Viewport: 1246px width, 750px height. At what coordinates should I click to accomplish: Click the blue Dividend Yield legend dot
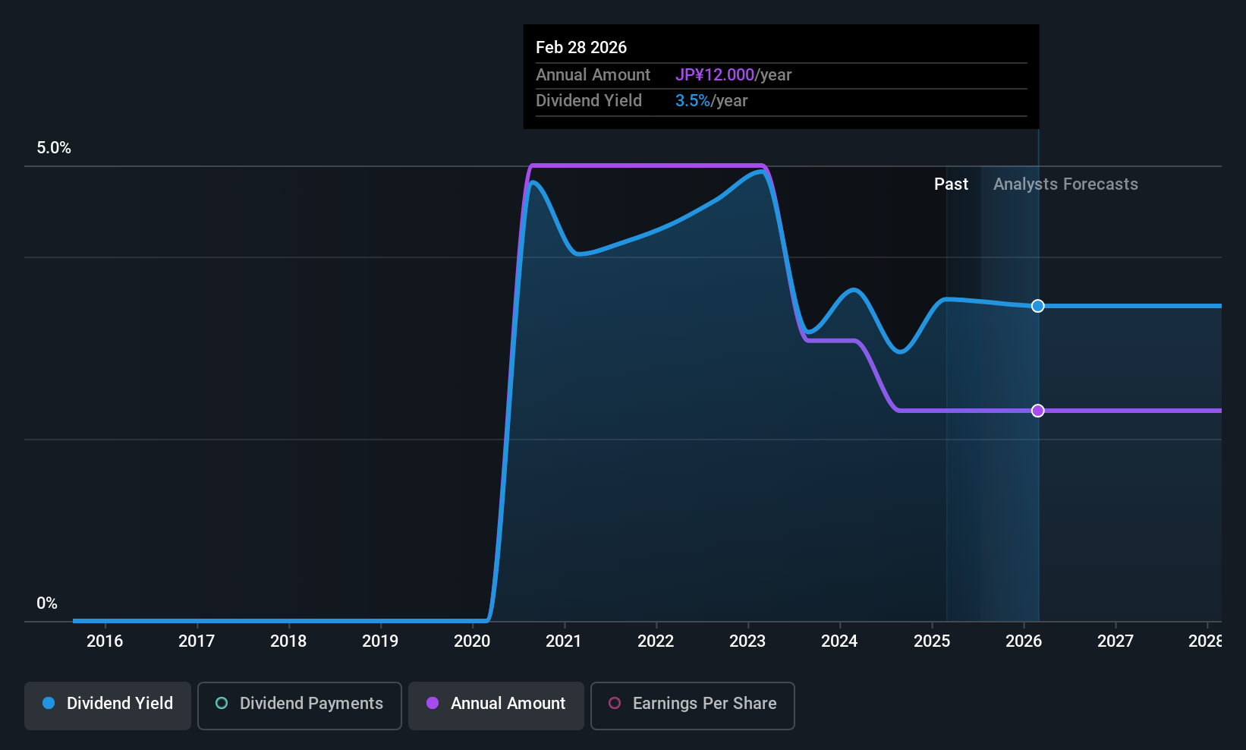(49, 703)
